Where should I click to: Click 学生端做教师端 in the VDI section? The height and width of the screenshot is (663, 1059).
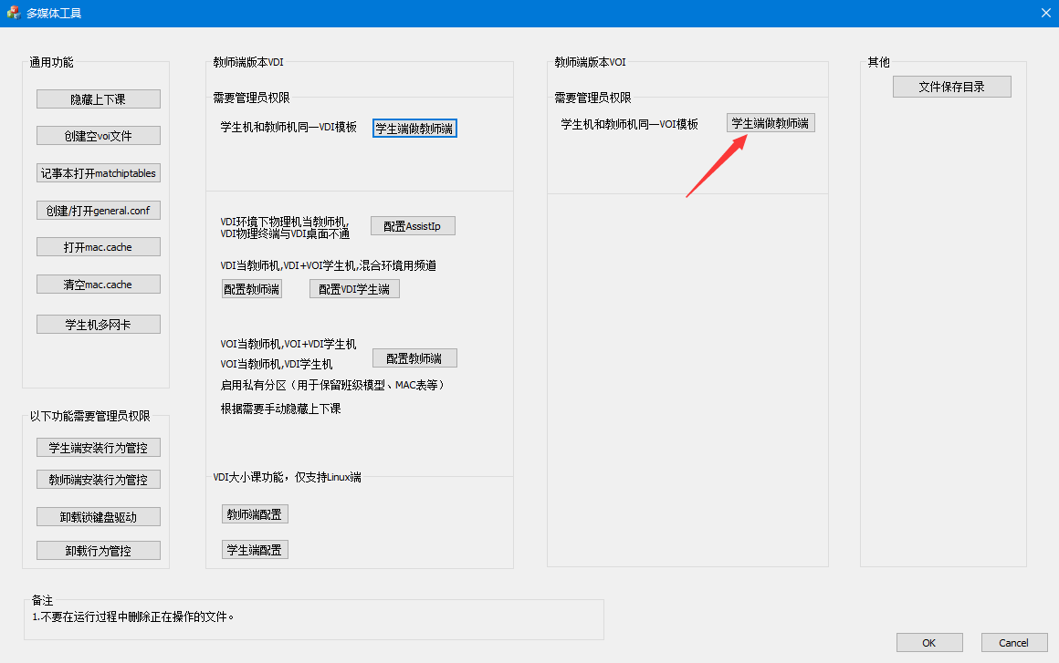click(414, 129)
